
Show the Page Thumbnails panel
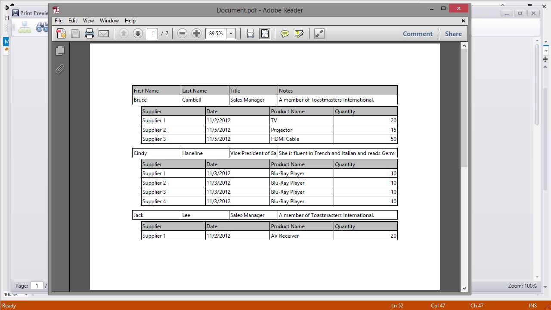[x=60, y=50]
